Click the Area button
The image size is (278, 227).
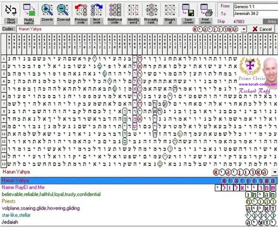[x=270, y=21]
